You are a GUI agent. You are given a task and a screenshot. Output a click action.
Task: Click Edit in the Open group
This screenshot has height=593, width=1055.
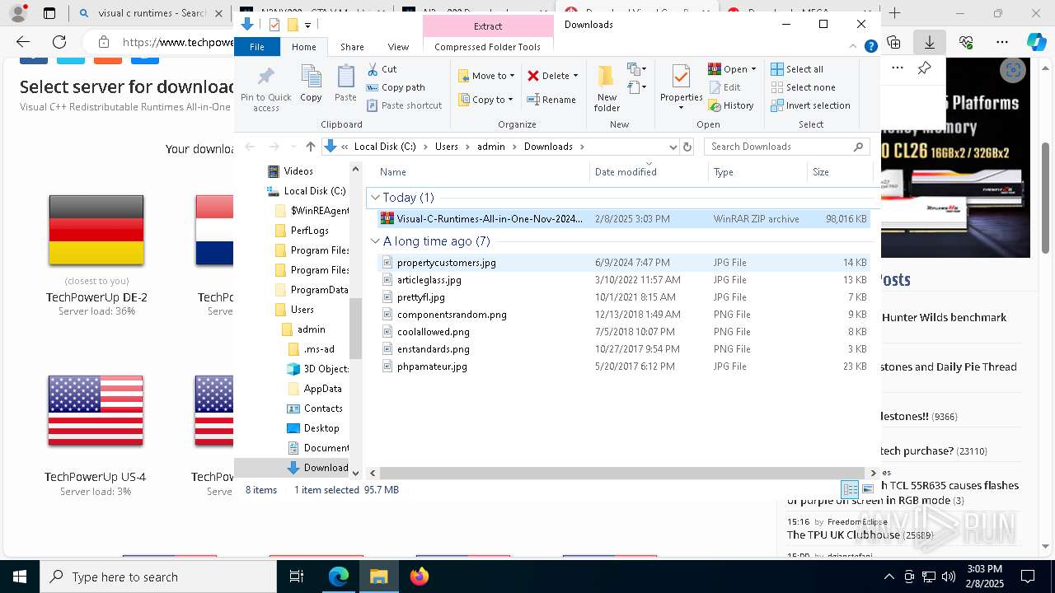pyautogui.click(x=724, y=87)
